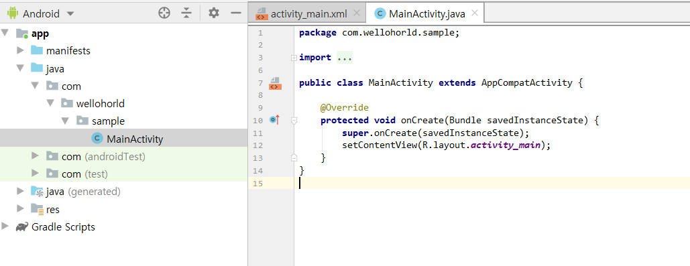Place the cursor on empty line 15

(493, 184)
